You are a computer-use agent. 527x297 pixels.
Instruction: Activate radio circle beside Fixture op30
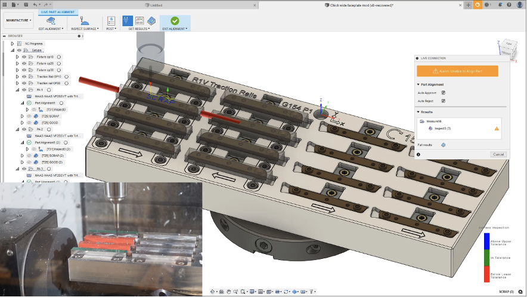tap(59, 70)
